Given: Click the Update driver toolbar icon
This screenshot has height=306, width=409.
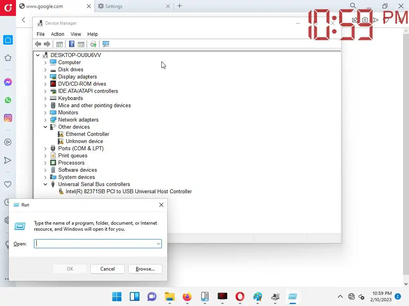Looking at the screenshot, I should (x=93, y=44).
